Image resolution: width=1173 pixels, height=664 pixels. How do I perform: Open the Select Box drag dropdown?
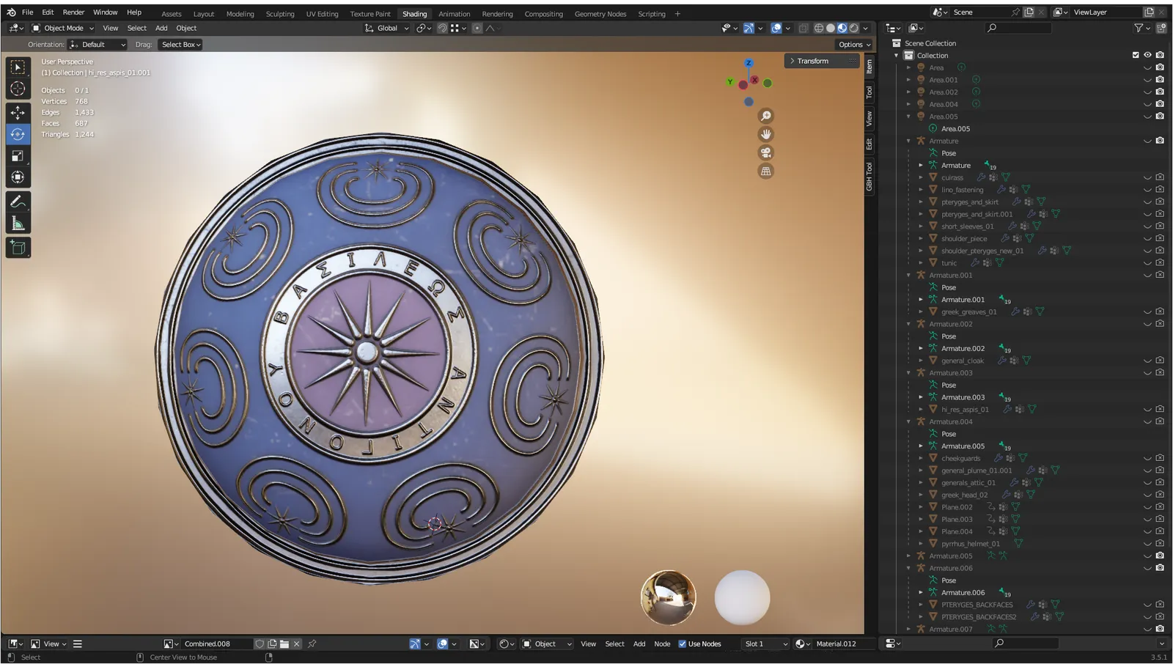point(180,45)
